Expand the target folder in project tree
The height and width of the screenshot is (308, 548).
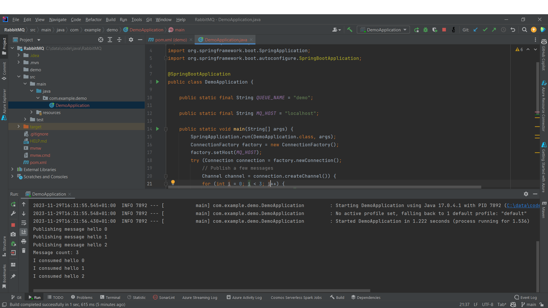pyautogui.click(x=19, y=126)
